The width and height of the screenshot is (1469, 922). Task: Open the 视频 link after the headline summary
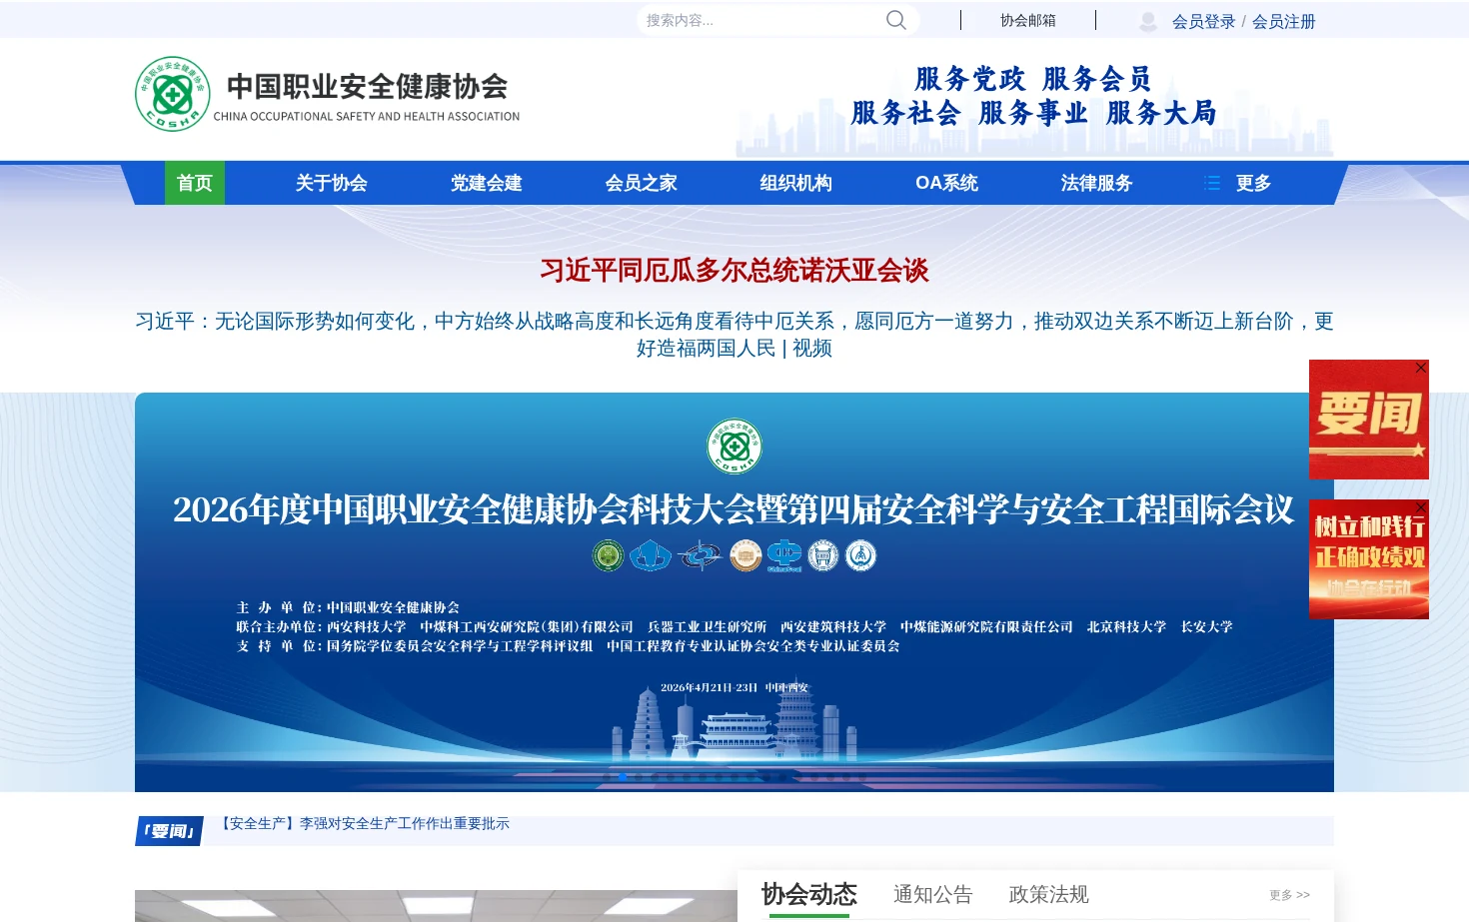812,348
